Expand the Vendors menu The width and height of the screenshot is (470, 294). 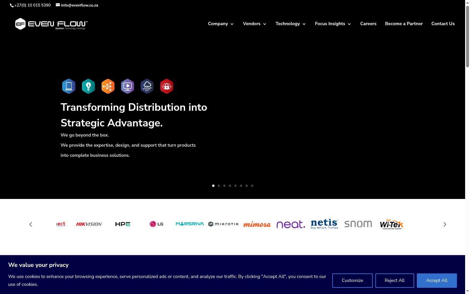click(255, 24)
